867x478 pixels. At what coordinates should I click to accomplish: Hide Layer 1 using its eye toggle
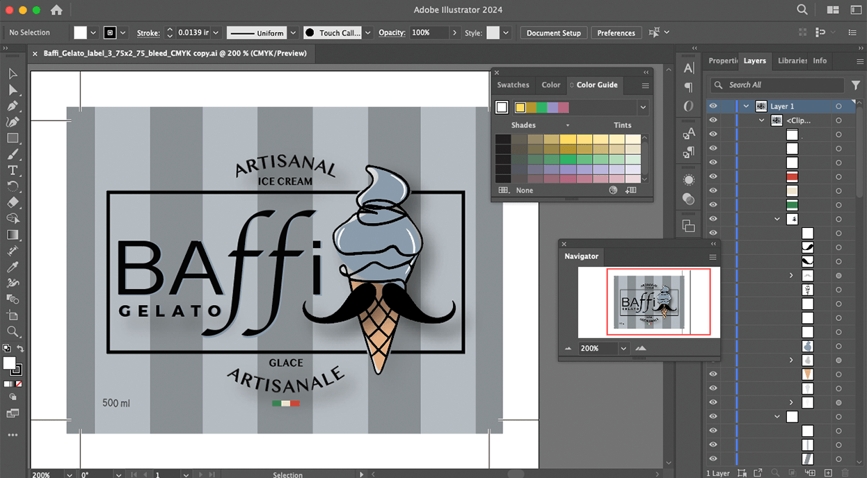tap(713, 106)
